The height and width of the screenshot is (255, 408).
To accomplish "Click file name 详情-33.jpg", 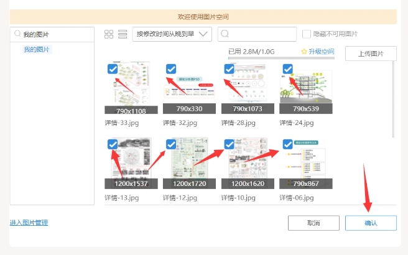I will pos(122,123).
